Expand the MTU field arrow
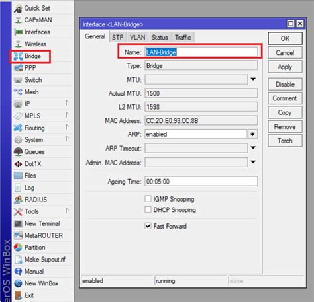This screenshot has height=302, width=314. point(253,79)
